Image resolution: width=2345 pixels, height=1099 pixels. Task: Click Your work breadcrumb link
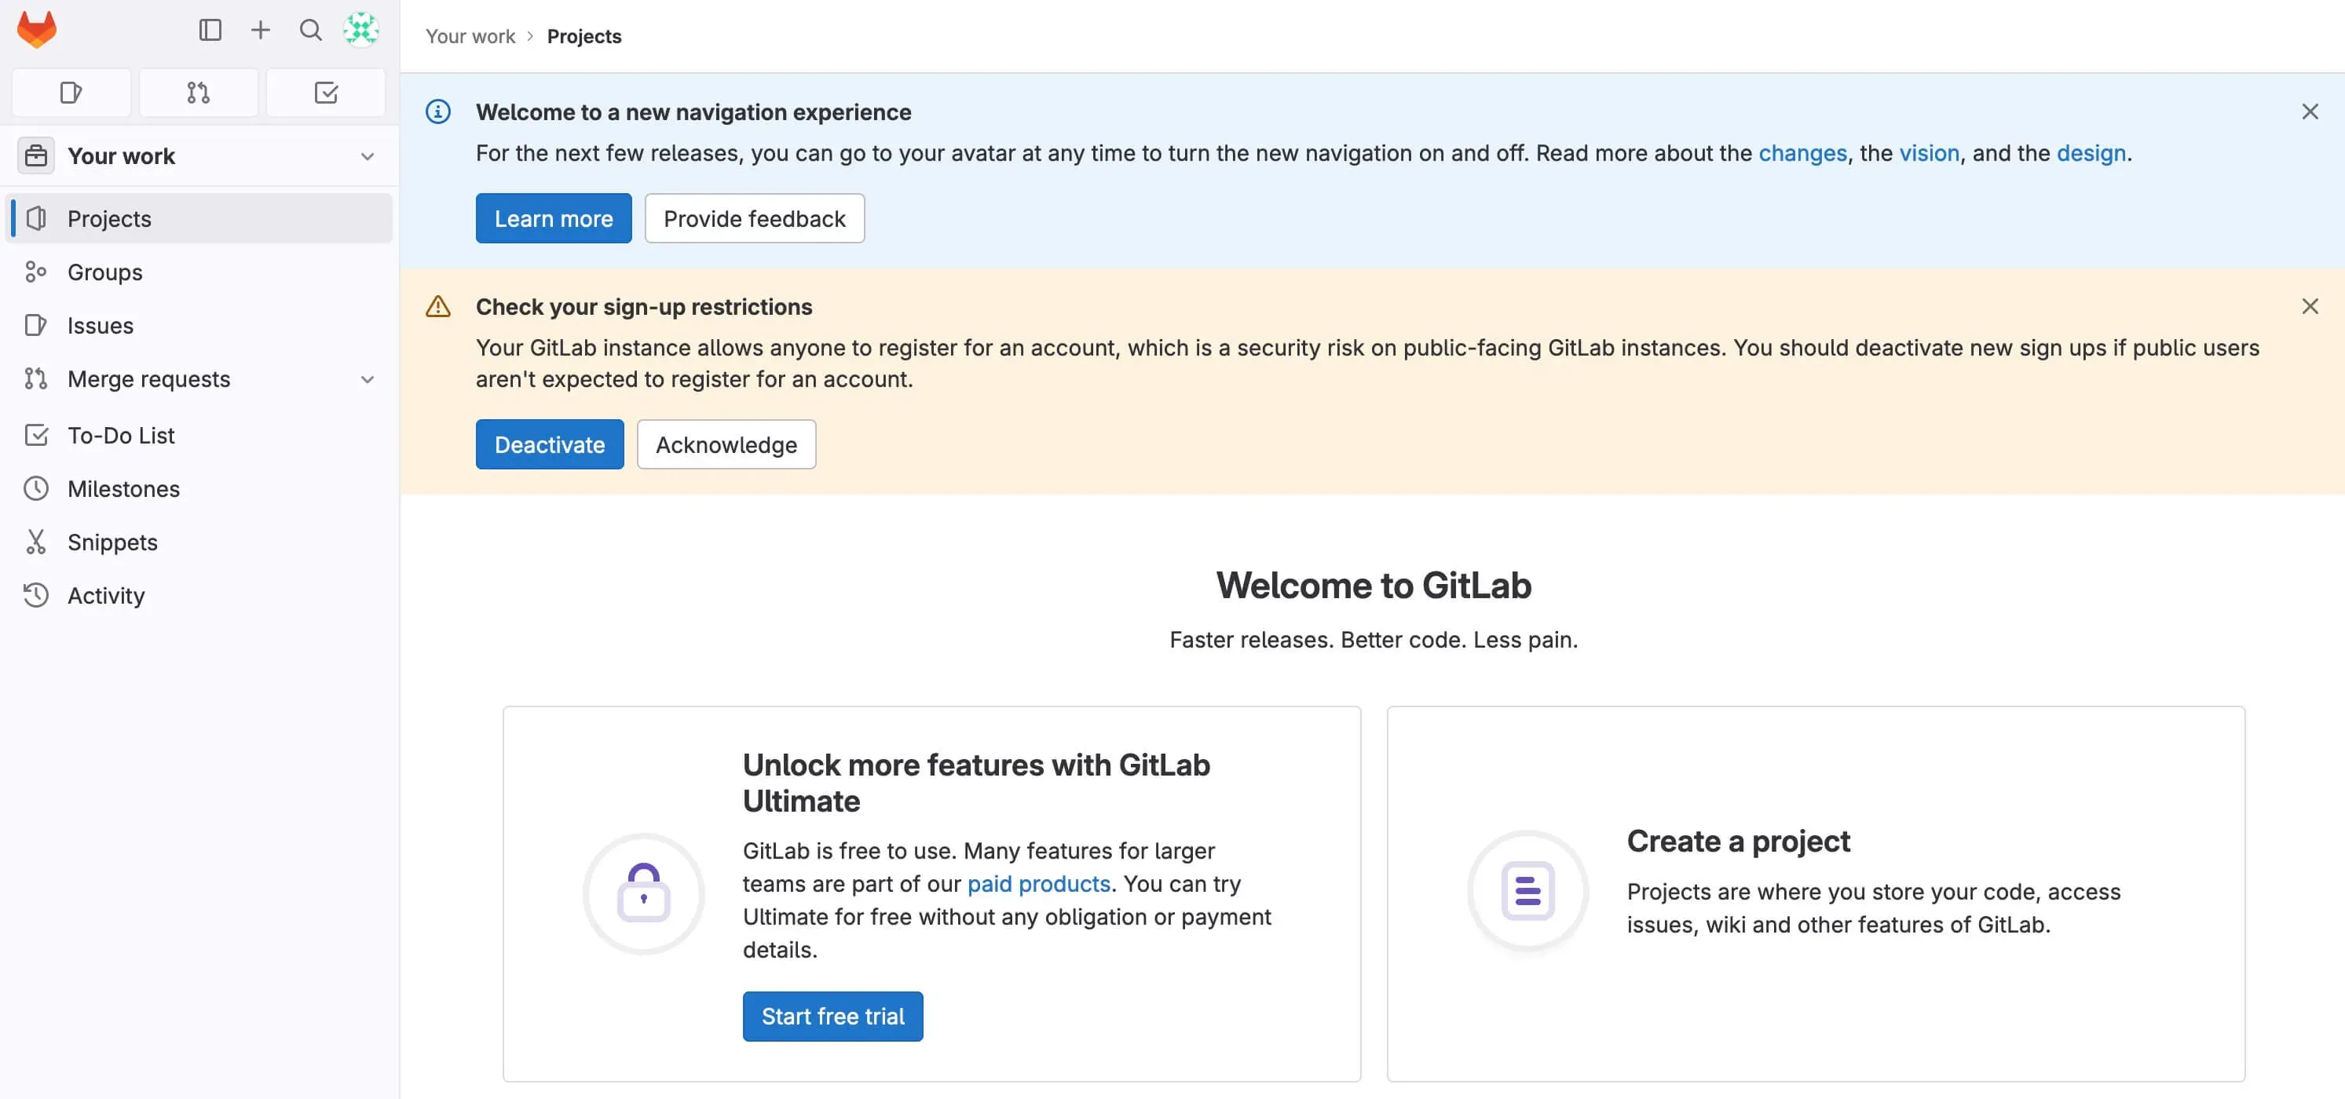tap(470, 36)
